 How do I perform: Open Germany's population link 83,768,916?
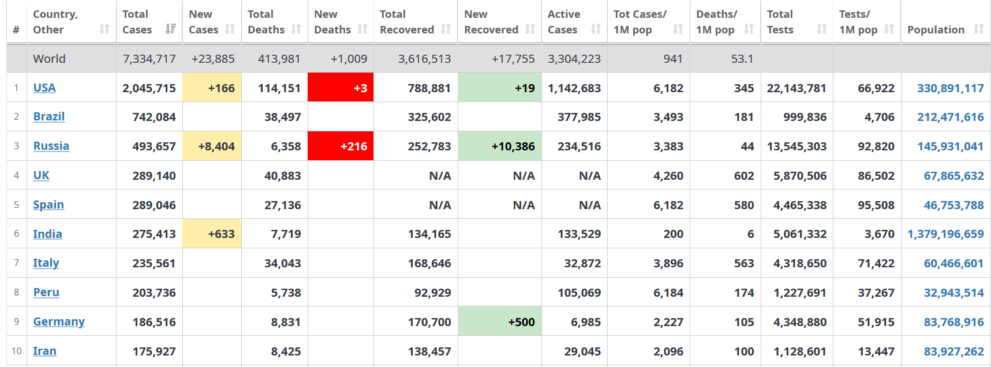(954, 322)
